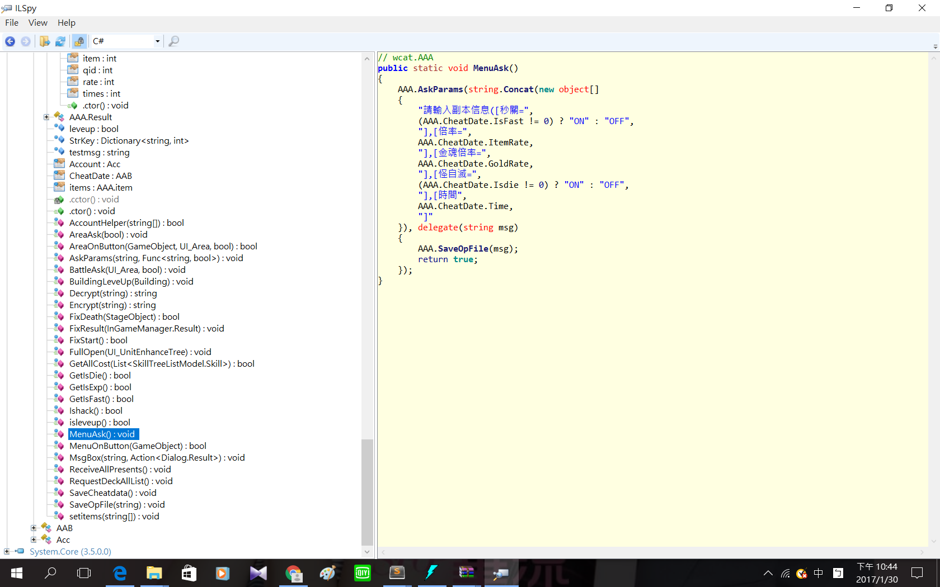Select AreaOnButton method entry

[x=163, y=247]
